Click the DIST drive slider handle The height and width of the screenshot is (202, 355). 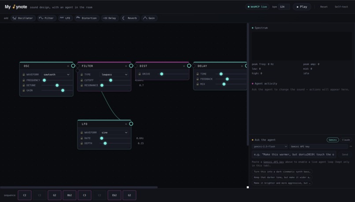click(x=162, y=74)
